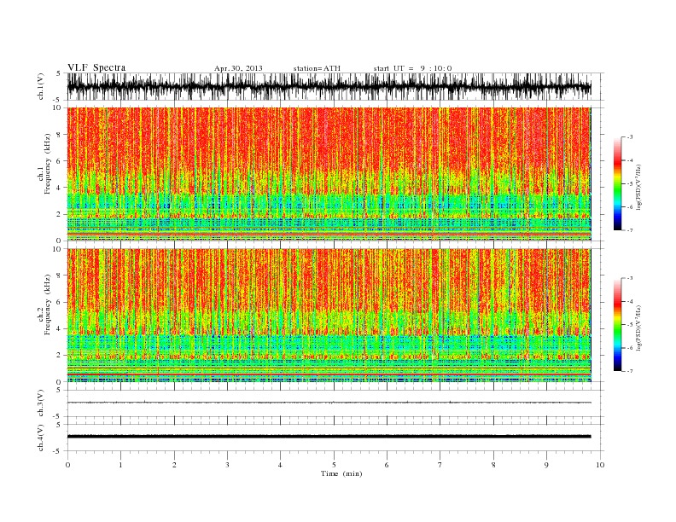The image size is (676, 522).
Task: Click the 'start UT = 9:10:0' label
Action: coord(412,68)
